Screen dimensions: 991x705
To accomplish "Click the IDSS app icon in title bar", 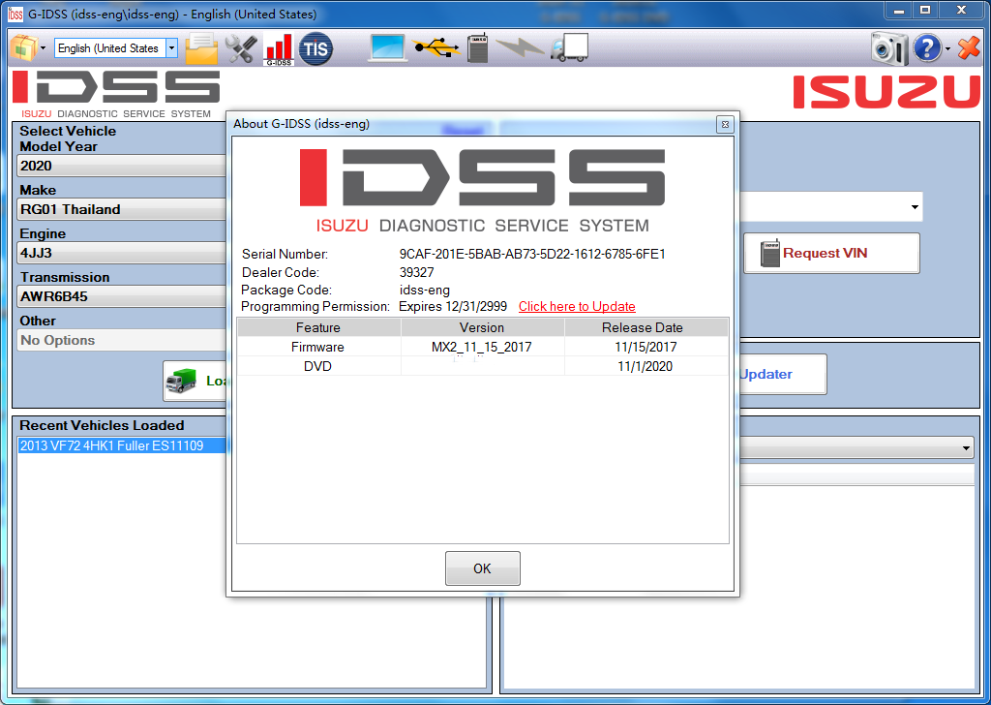I will [x=15, y=14].
